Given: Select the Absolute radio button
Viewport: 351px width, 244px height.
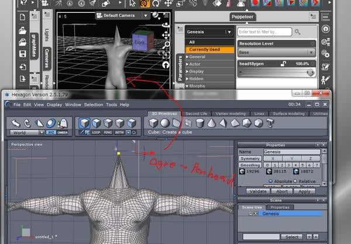Looking at the screenshot, I should 271,181.
